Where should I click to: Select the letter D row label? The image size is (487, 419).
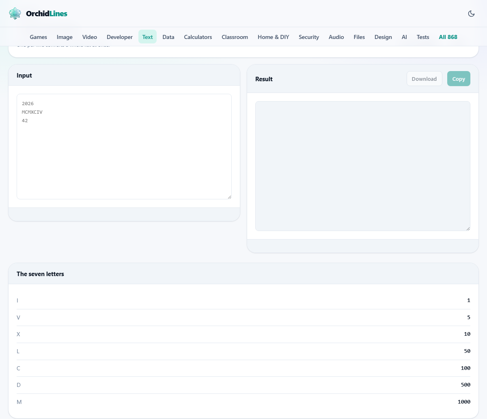click(x=19, y=385)
